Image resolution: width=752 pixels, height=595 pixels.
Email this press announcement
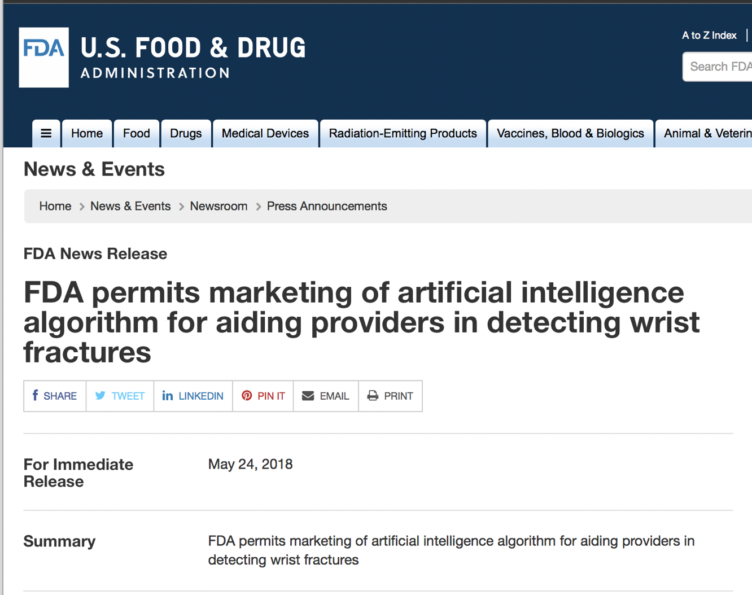[x=326, y=396]
